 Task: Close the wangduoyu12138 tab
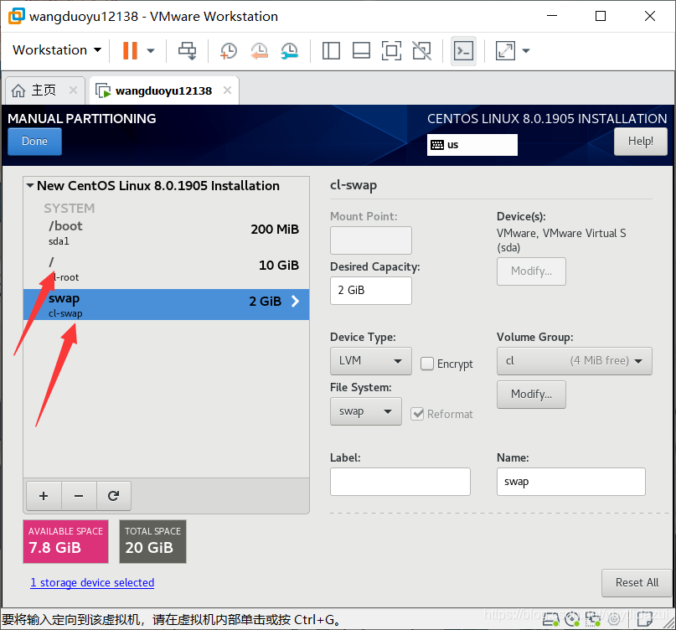click(x=227, y=90)
